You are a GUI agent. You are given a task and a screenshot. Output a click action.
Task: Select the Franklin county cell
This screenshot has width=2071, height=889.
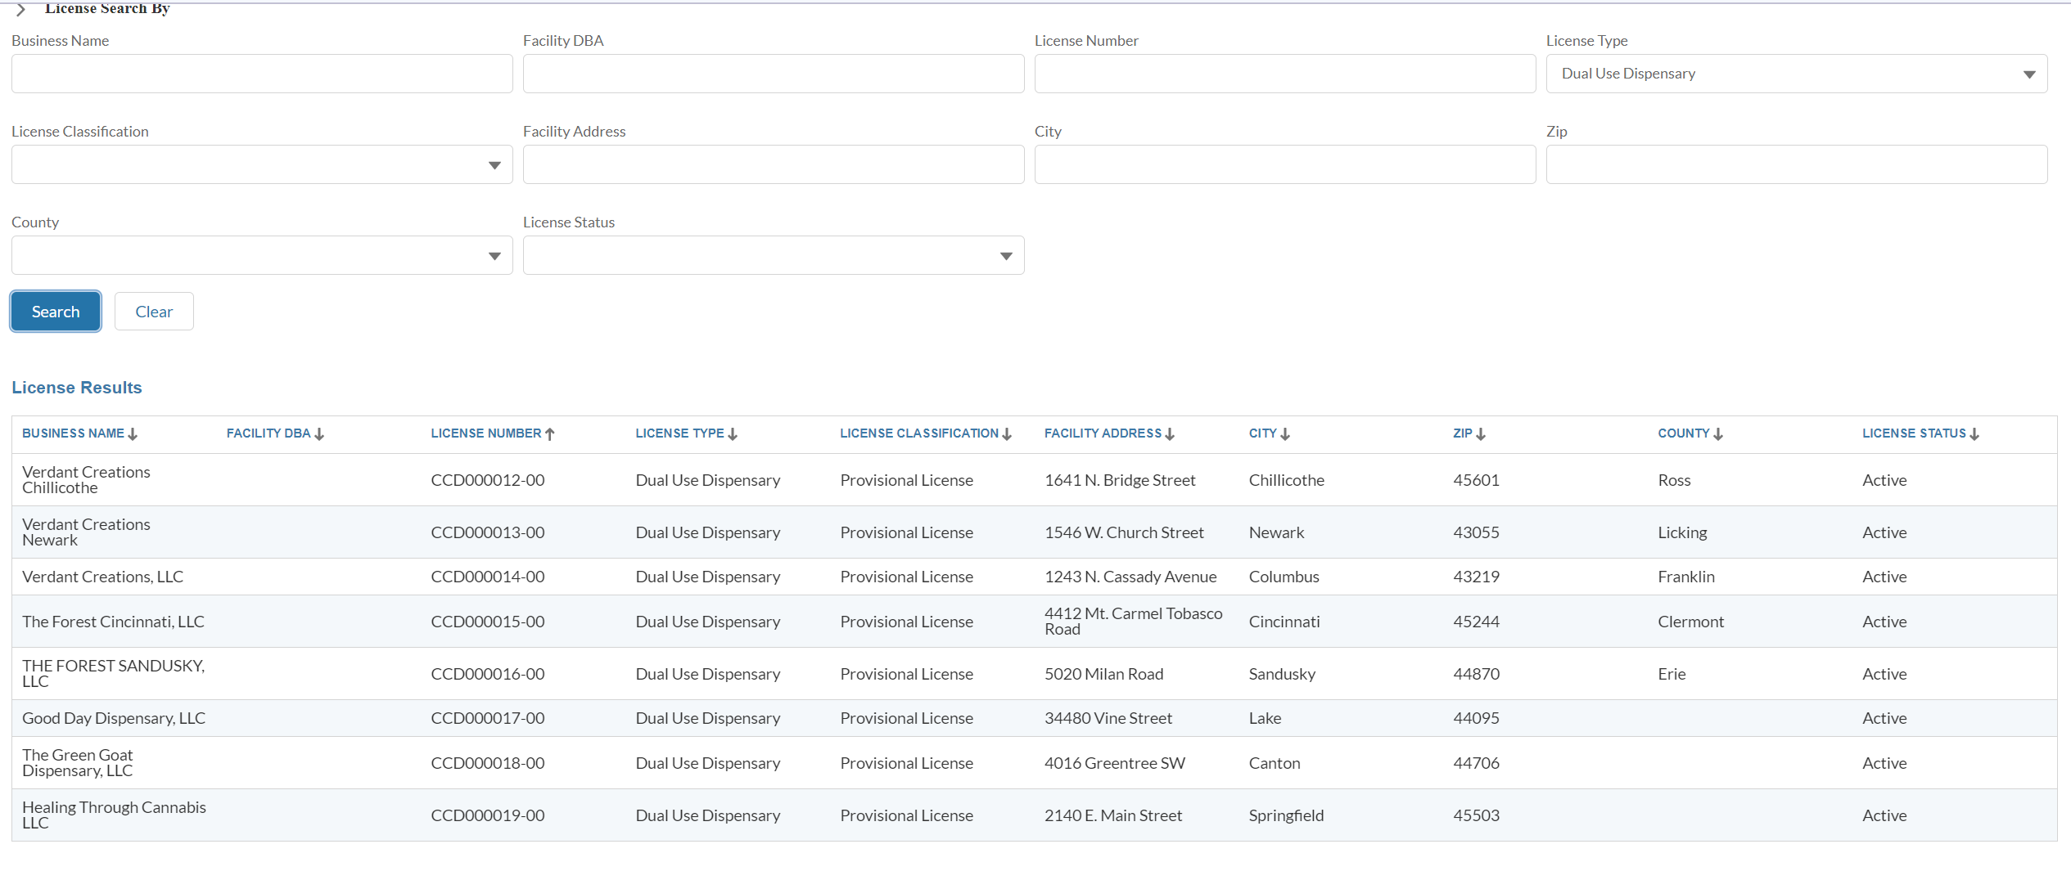(x=1686, y=577)
